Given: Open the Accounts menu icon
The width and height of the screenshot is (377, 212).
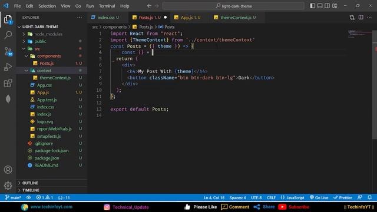Looking at the screenshot, I should click(x=8, y=170).
